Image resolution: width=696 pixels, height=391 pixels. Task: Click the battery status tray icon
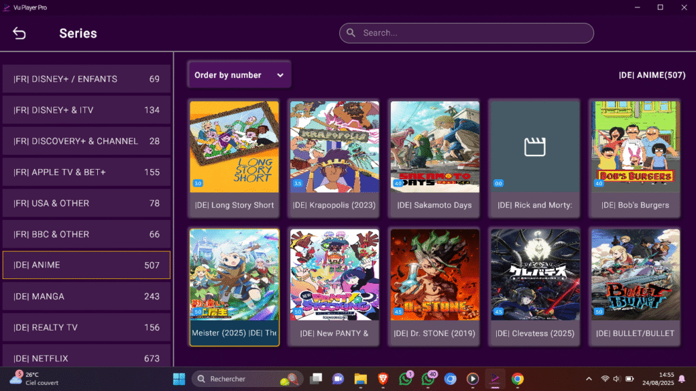pos(629,379)
